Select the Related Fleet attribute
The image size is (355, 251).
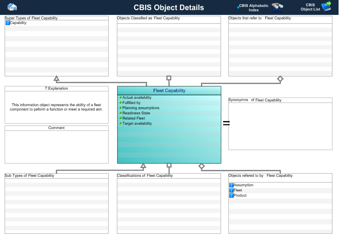point(133,118)
